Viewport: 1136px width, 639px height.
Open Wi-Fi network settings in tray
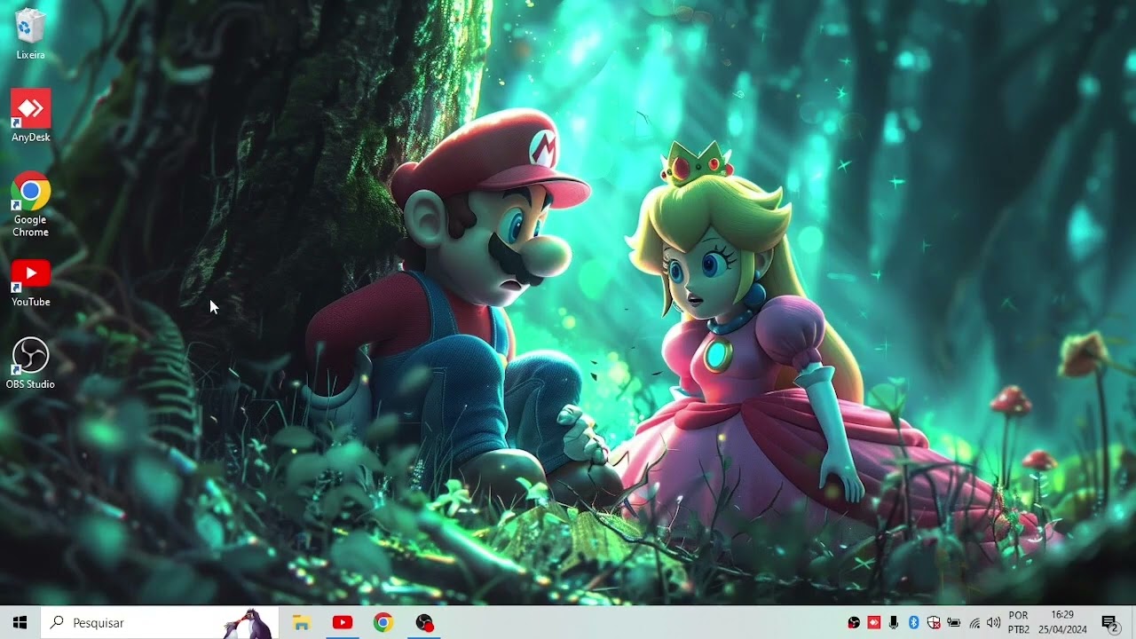[974, 623]
